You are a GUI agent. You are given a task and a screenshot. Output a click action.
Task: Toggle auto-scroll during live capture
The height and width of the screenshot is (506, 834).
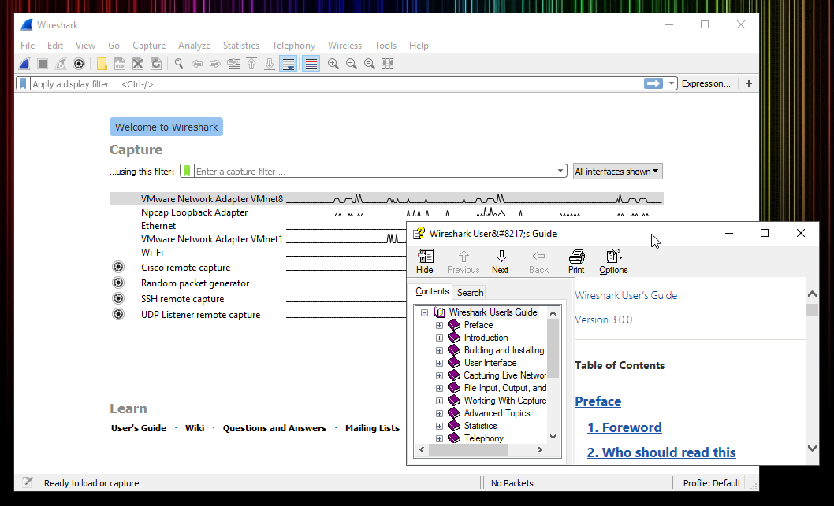point(289,64)
